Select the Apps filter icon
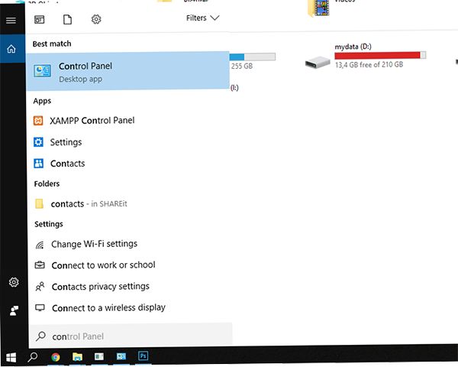This screenshot has height=367, width=458. [x=39, y=18]
